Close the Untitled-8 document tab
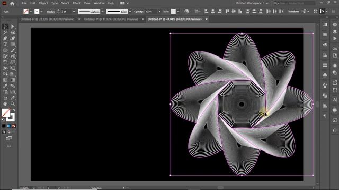 (x=207, y=19)
